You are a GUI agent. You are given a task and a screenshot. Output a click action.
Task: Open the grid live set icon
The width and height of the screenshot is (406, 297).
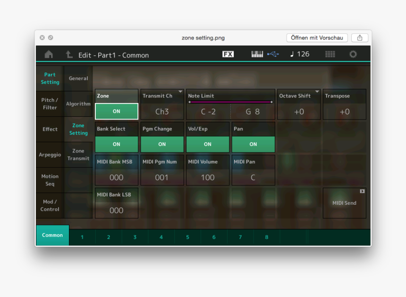(x=330, y=55)
